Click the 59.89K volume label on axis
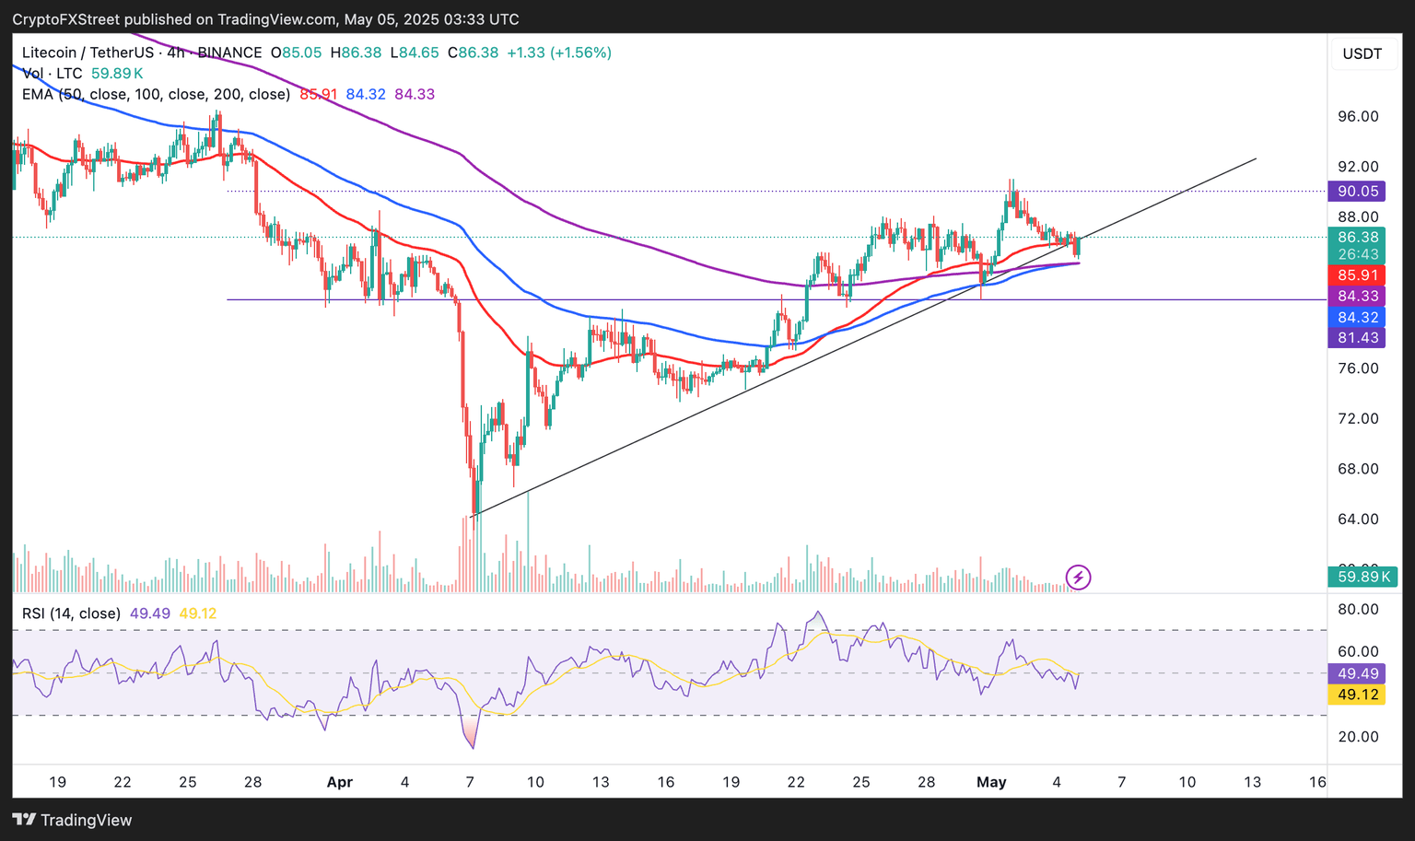The image size is (1415, 841). [x=1362, y=577]
